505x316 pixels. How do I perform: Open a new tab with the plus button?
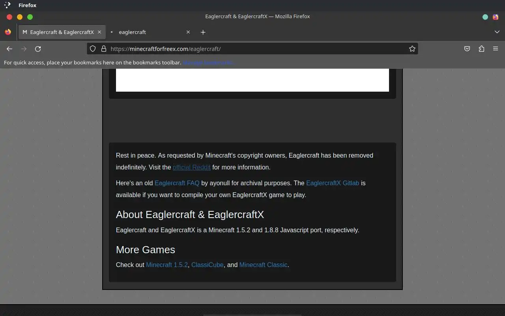pos(203,32)
